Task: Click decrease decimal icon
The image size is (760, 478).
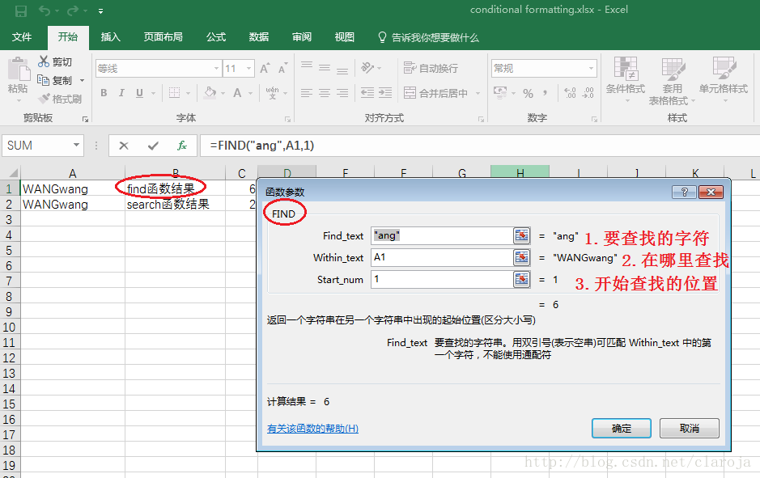Action: click(588, 93)
